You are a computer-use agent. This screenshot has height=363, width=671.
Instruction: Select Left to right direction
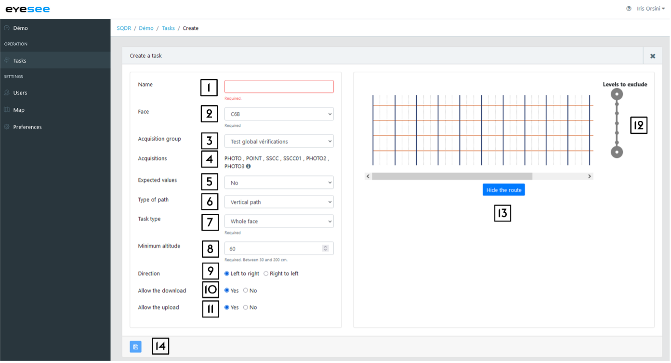(227, 274)
